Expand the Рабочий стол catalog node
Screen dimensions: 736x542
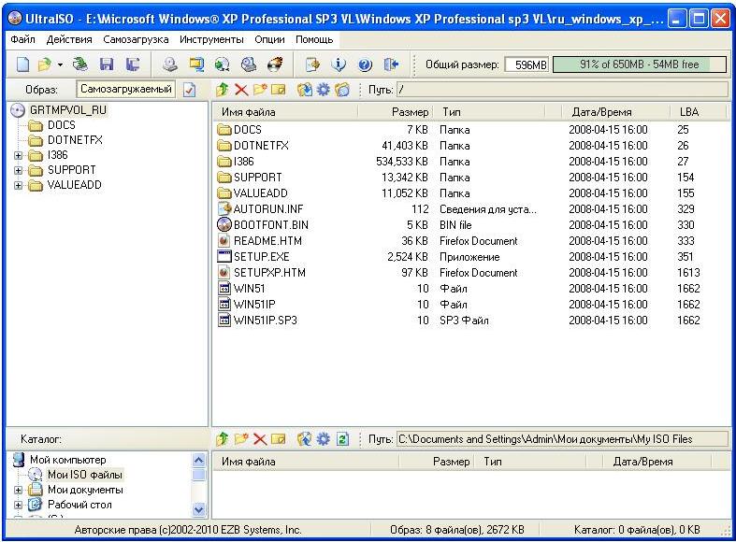[18, 505]
